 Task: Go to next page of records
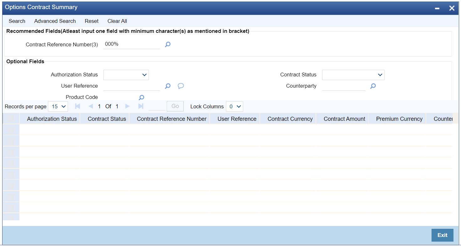tap(127, 106)
